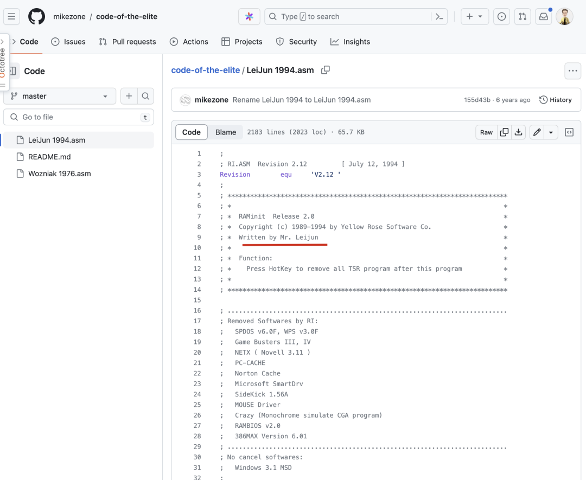Open the master branch dropdown
This screenshot has width=586, height=480.
(60, 96)
